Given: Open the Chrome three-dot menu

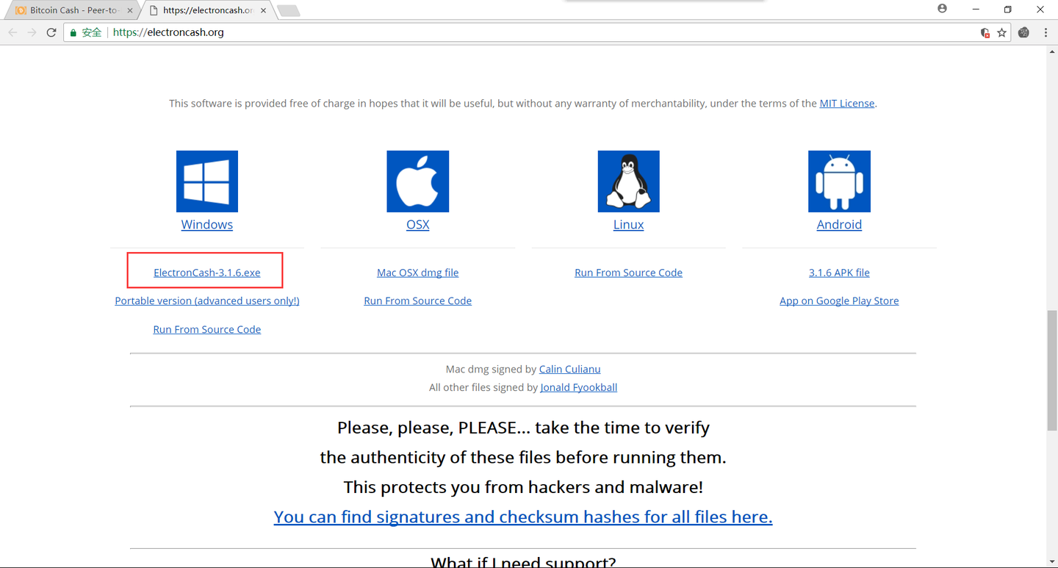Looking at the screenshot, I should click(1046, 32).
